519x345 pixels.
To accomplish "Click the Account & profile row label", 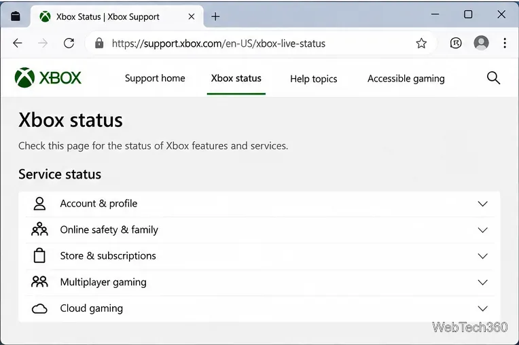I will [x=99, y=204].
